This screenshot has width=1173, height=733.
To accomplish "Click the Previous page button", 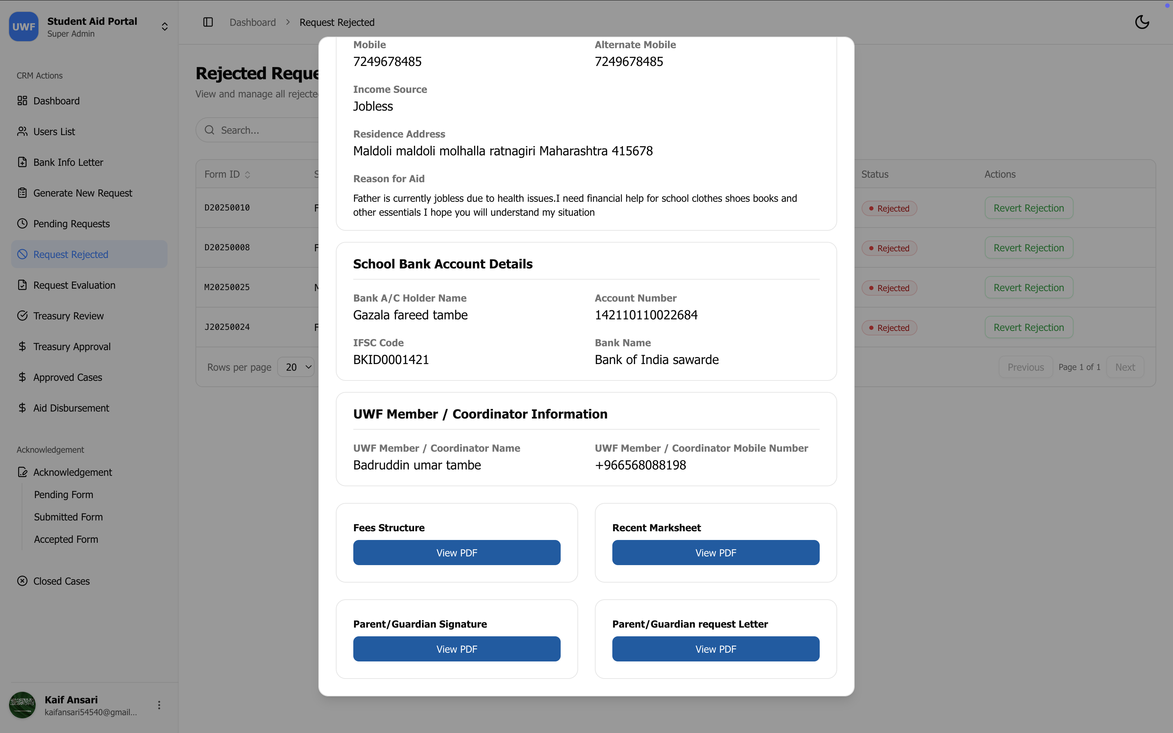I will coord(1026,367).
